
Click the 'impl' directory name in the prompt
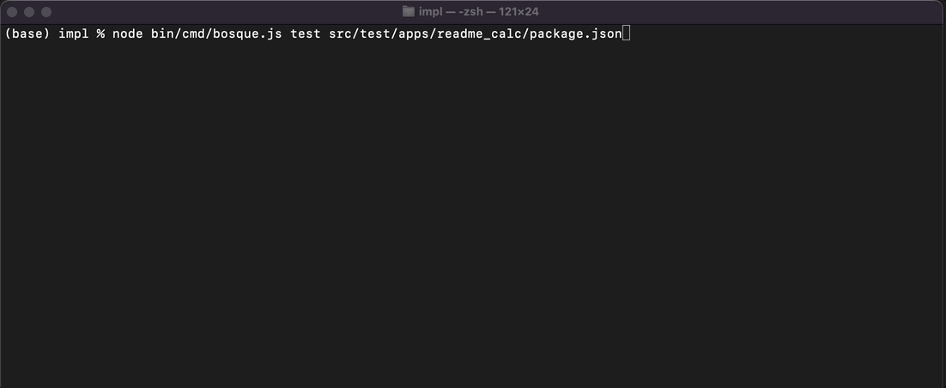coord(74,33)
